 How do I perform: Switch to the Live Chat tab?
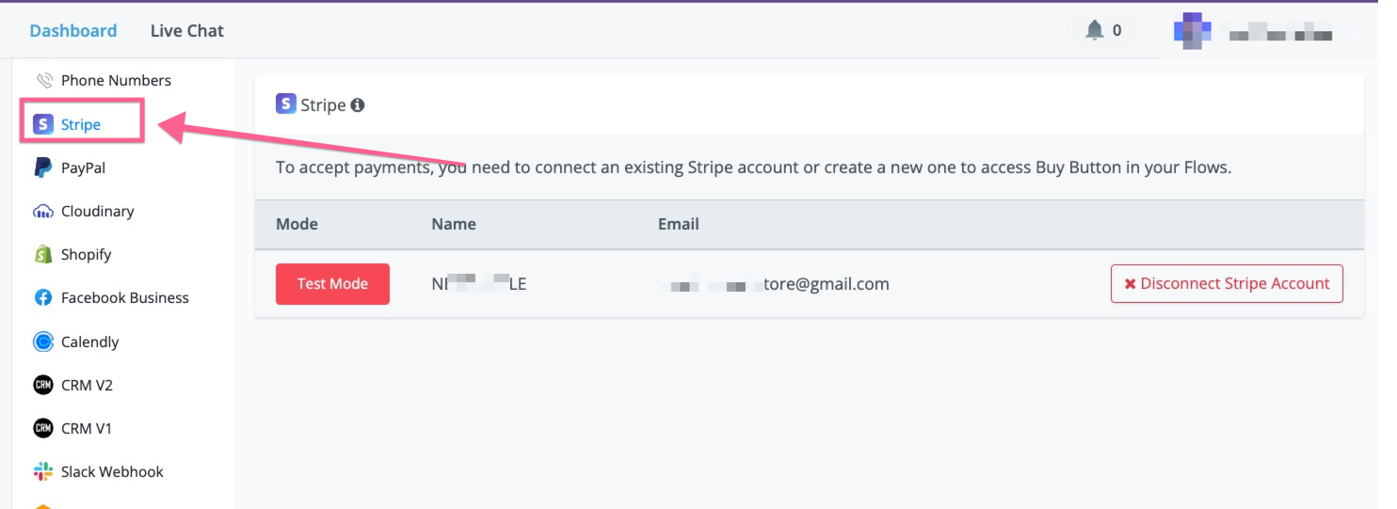coord(187,30)
